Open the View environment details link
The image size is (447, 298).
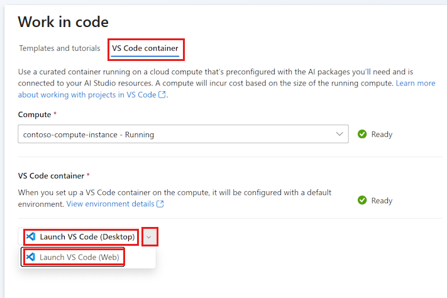coord(110,204)
